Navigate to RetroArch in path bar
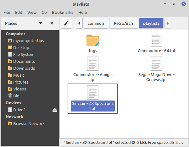Screen dimensions: 189x147 (124, 23)
